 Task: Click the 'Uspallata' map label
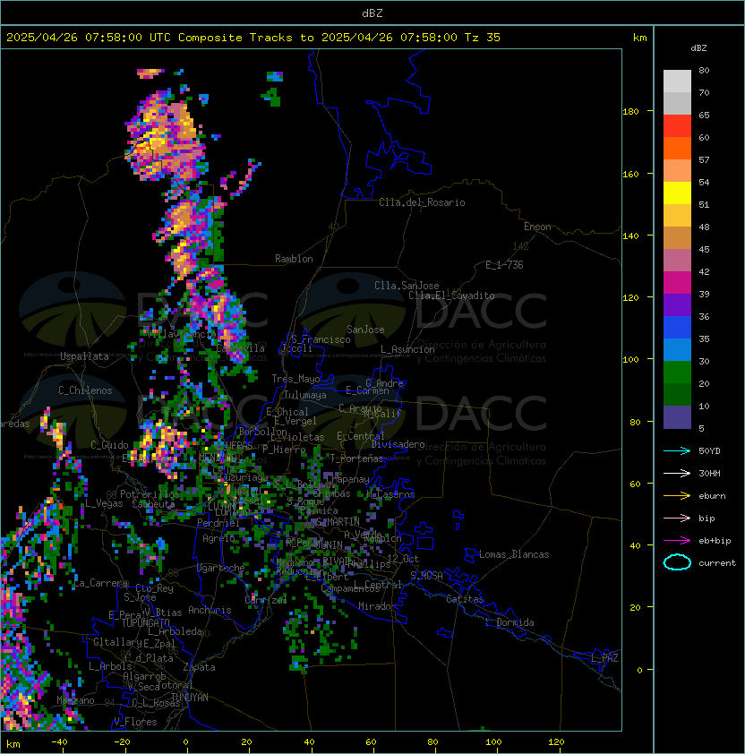click(84, 356)
